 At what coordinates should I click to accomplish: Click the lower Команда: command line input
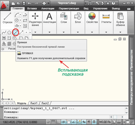(x=56, y=117)
